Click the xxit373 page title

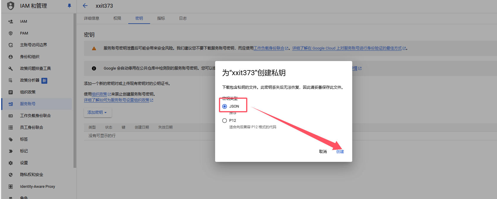(x=104, y=6)
